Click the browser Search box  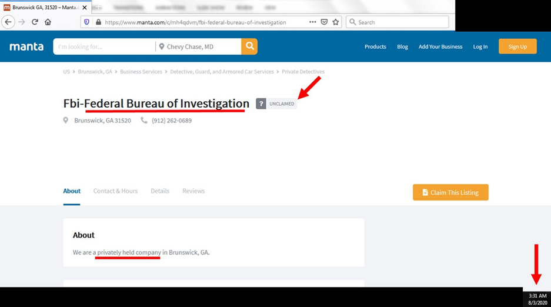click(398, 22)
